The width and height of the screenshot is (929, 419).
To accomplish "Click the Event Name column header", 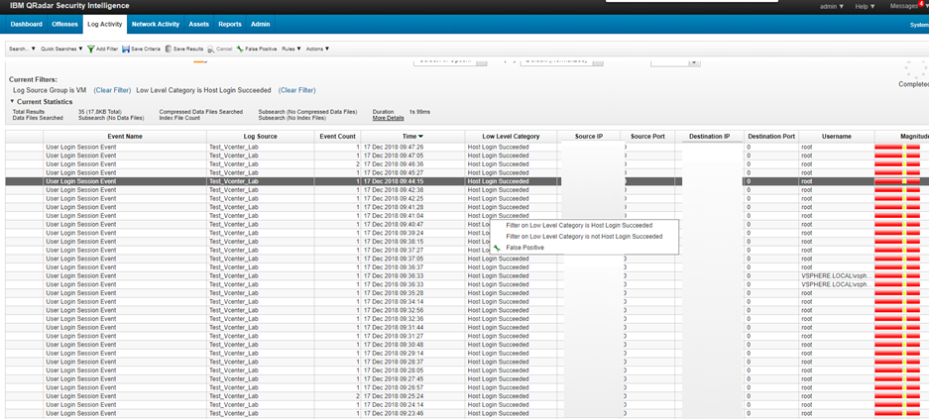I will 125,137.
